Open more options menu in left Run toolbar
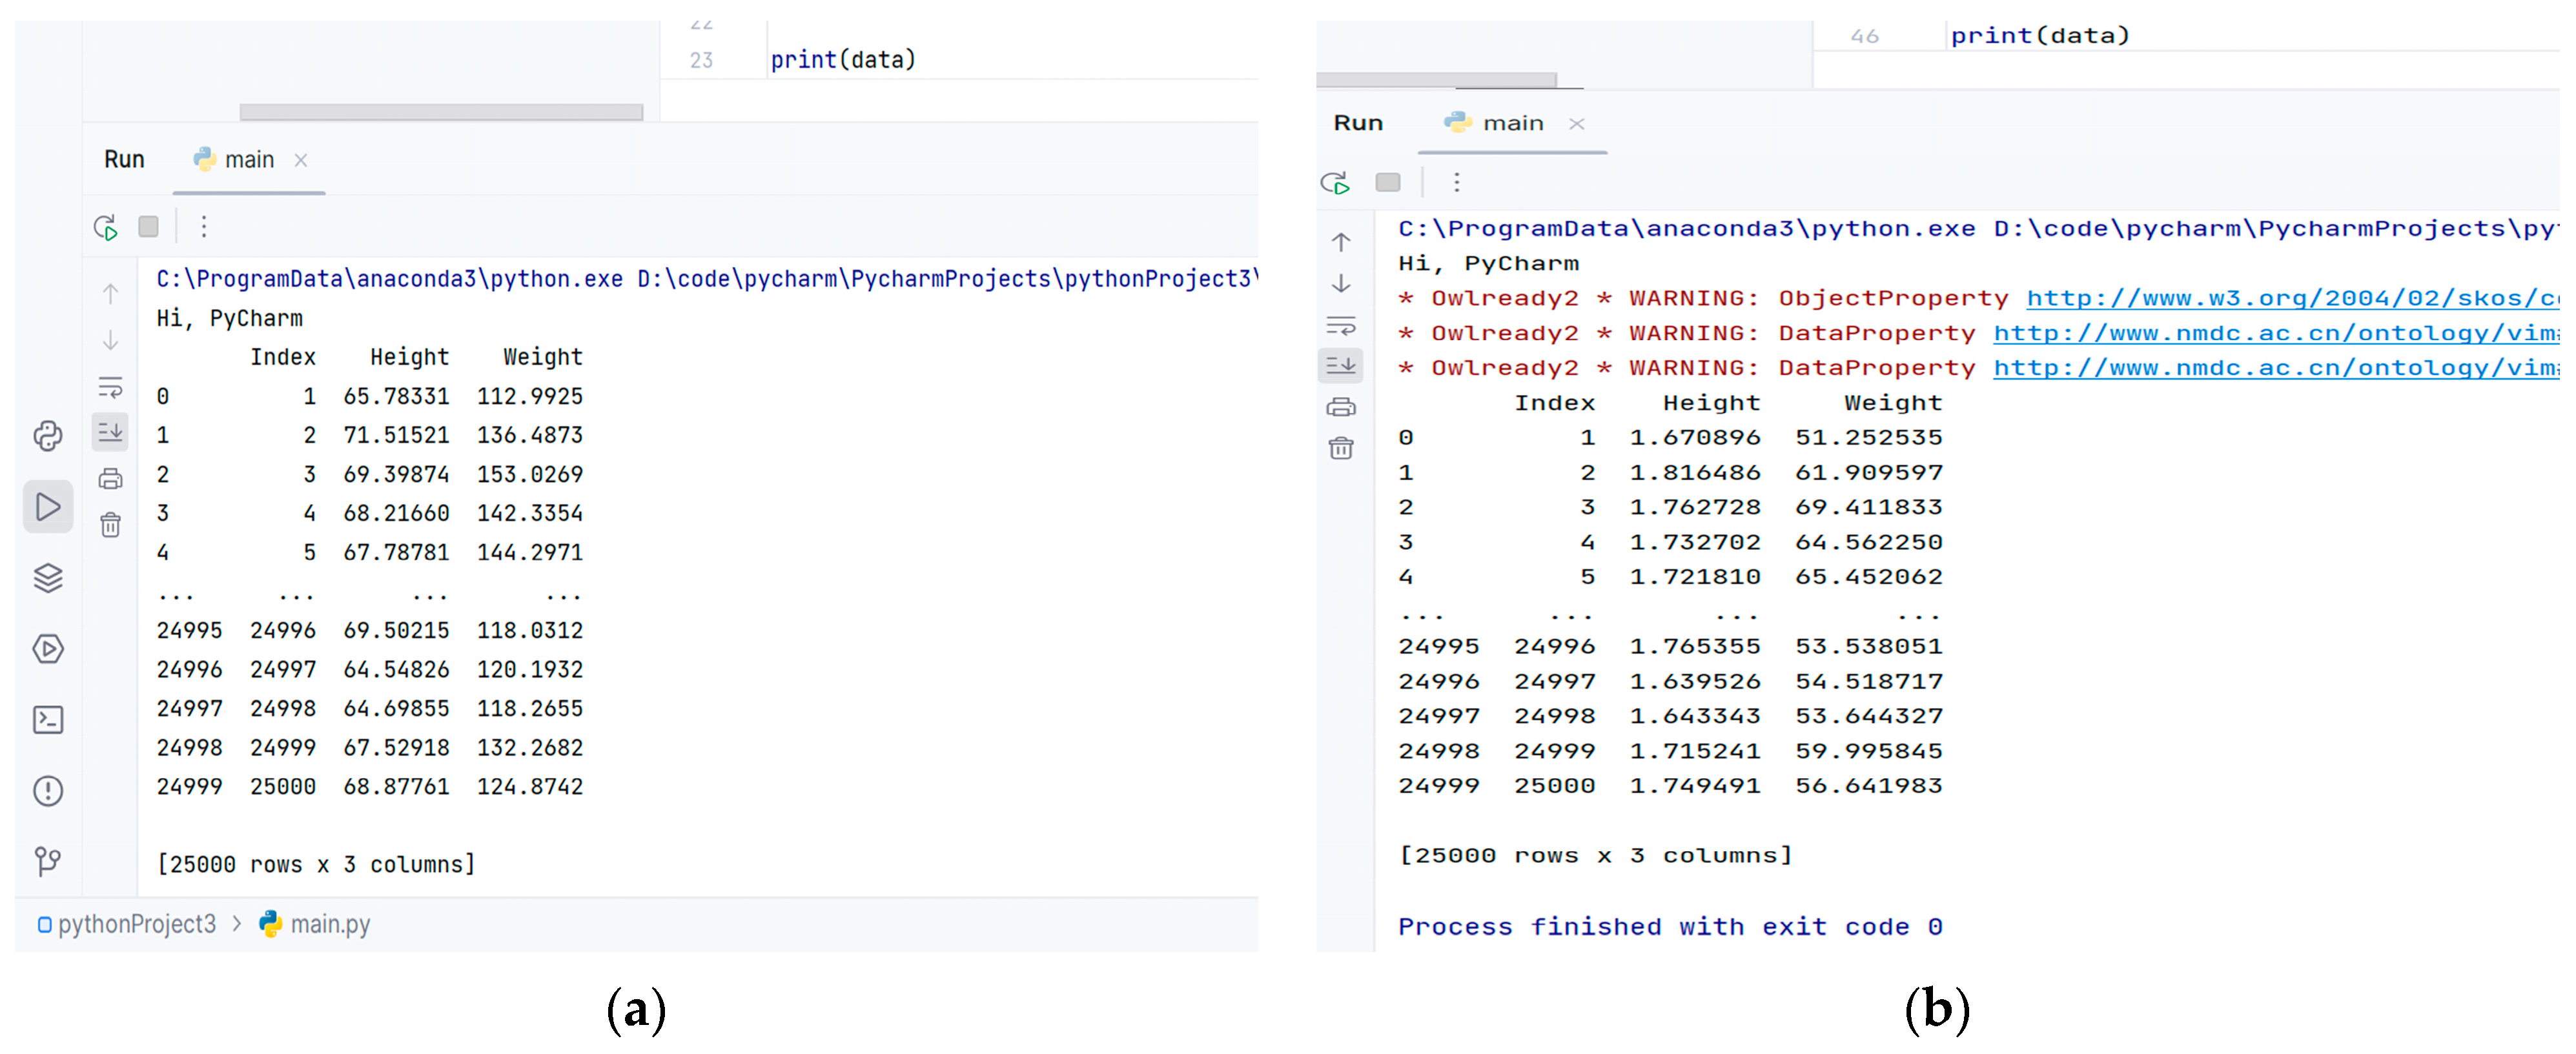2576x1054 pixels. pyautogui.click(x=204, y=227)
